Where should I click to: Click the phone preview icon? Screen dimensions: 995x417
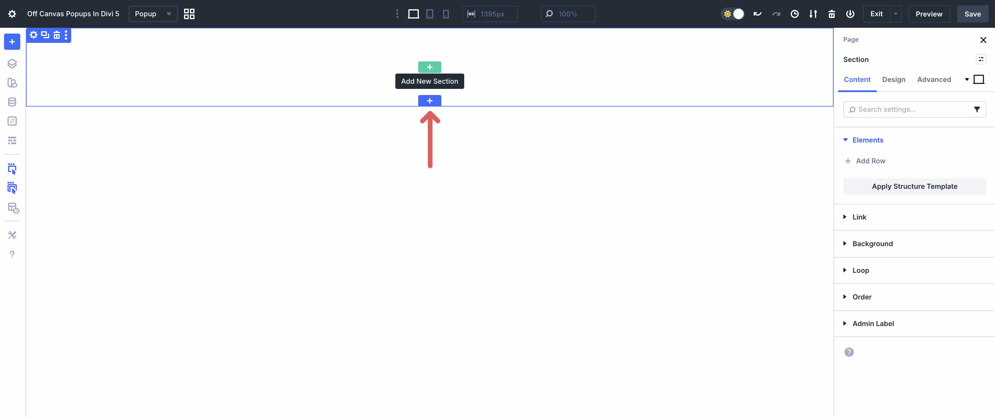pos(446,14)
